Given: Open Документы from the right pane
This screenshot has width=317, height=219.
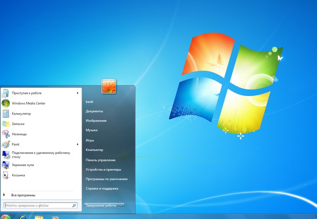Looking at the screenshot, I should [x=94, y=111].
